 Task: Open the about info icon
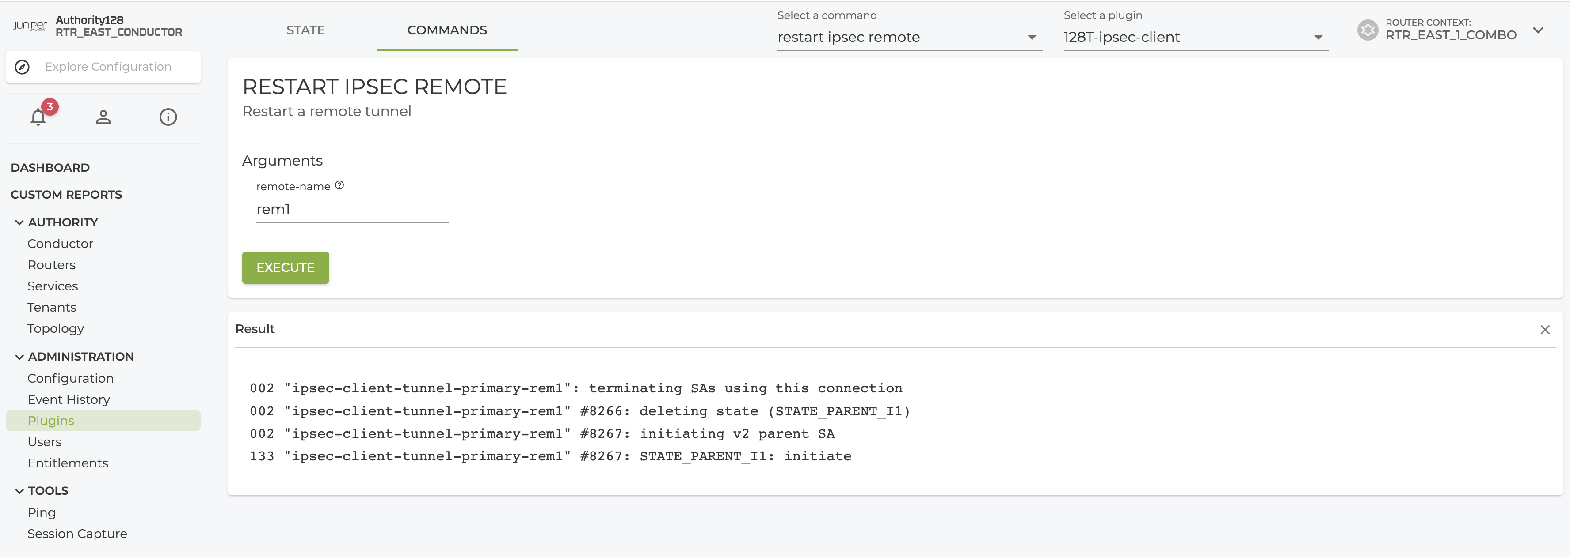168,117
